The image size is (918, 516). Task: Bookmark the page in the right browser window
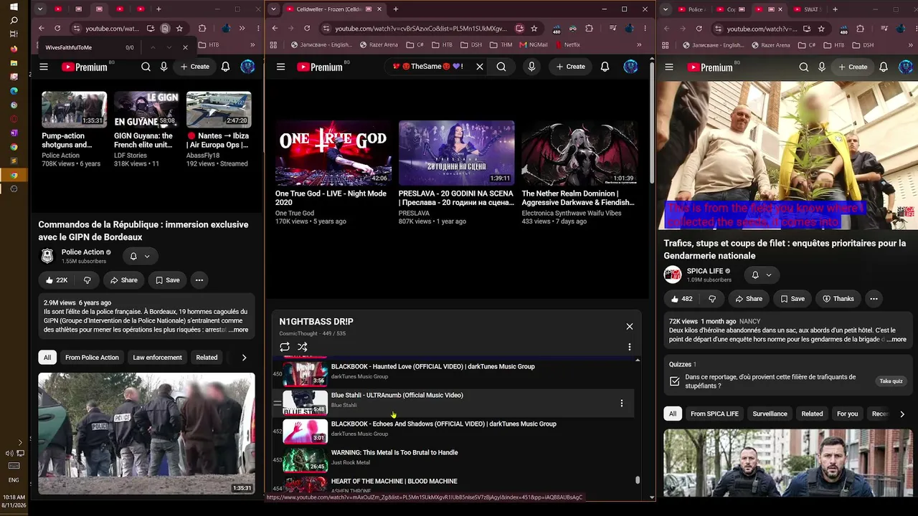pyautogui.click(x=821, y=29)
